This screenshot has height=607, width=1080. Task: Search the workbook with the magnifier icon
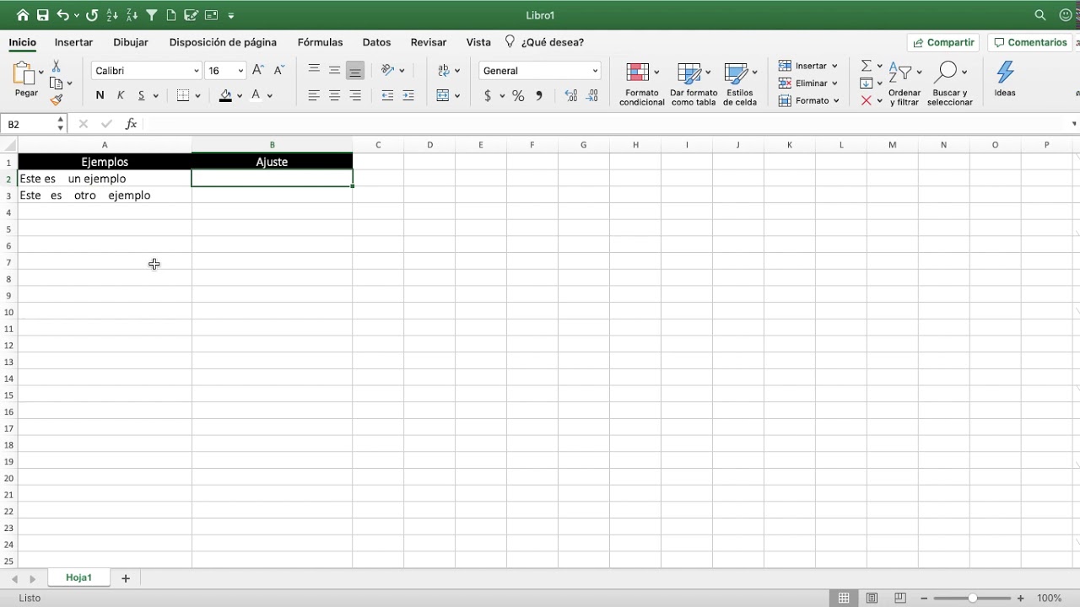[x=1040, y=15]
